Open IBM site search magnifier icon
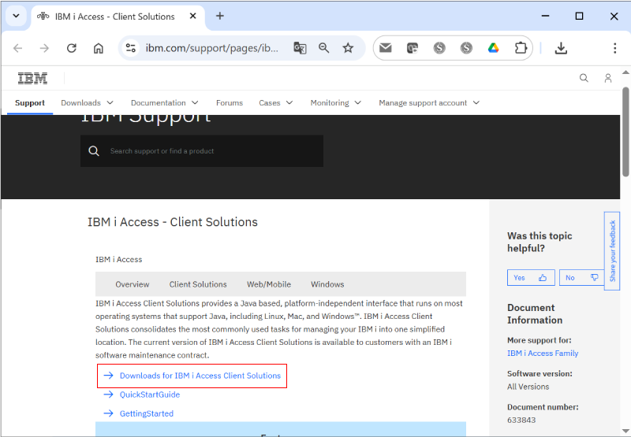 pyautogui.click(x=584, y=78)
